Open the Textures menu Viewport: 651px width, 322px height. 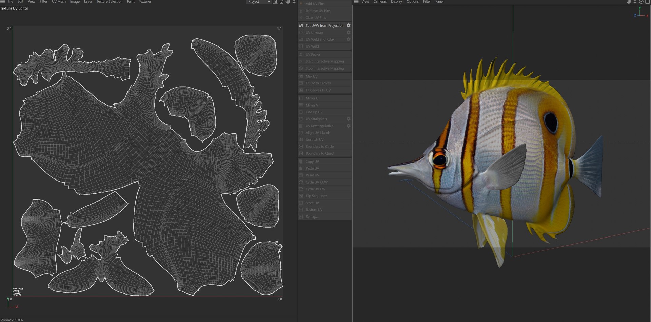(x=145, y=2)
